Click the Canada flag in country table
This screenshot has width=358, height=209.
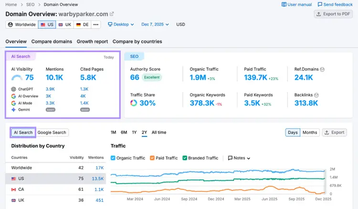click(x=14, y=189)
